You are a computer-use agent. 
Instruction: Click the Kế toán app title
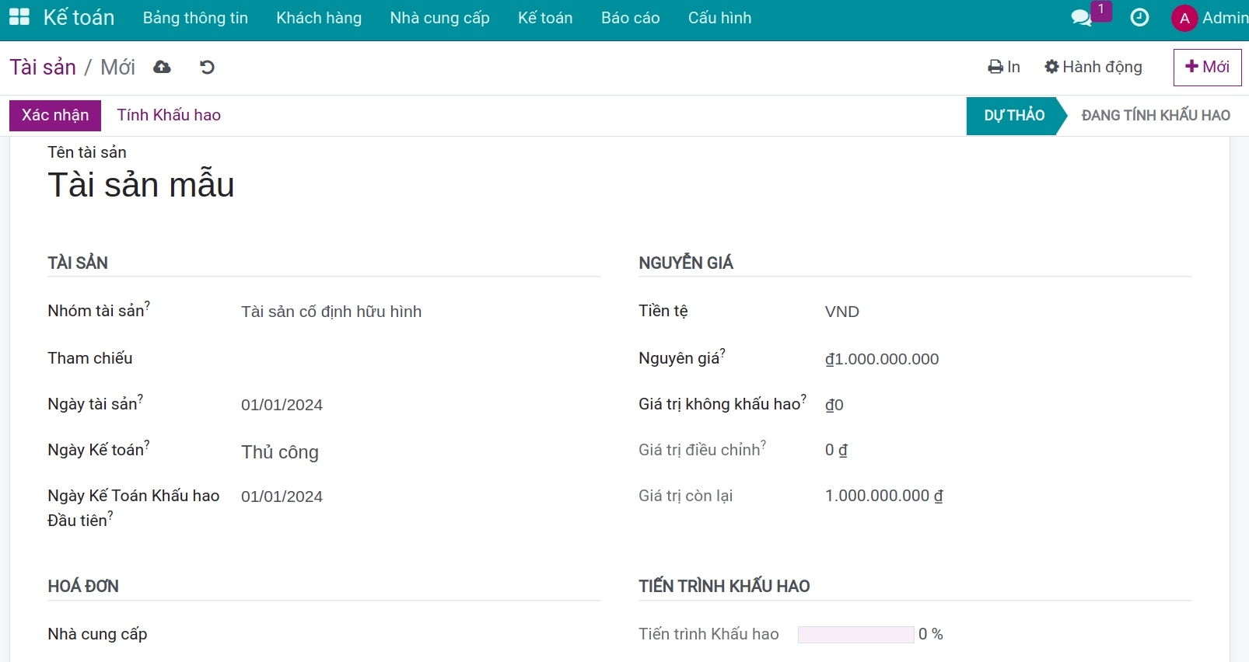coord(79,17)
